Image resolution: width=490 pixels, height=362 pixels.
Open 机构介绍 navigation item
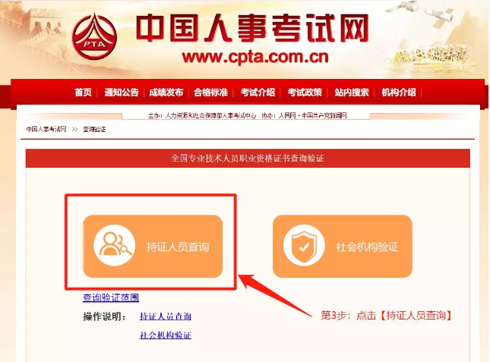tap(399, 93)
